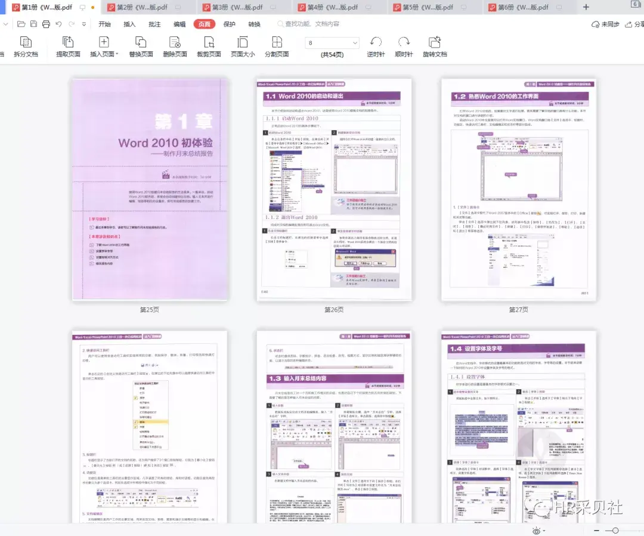Open the 保护 menu tab

pyautogui.click(x=229, y=24)
